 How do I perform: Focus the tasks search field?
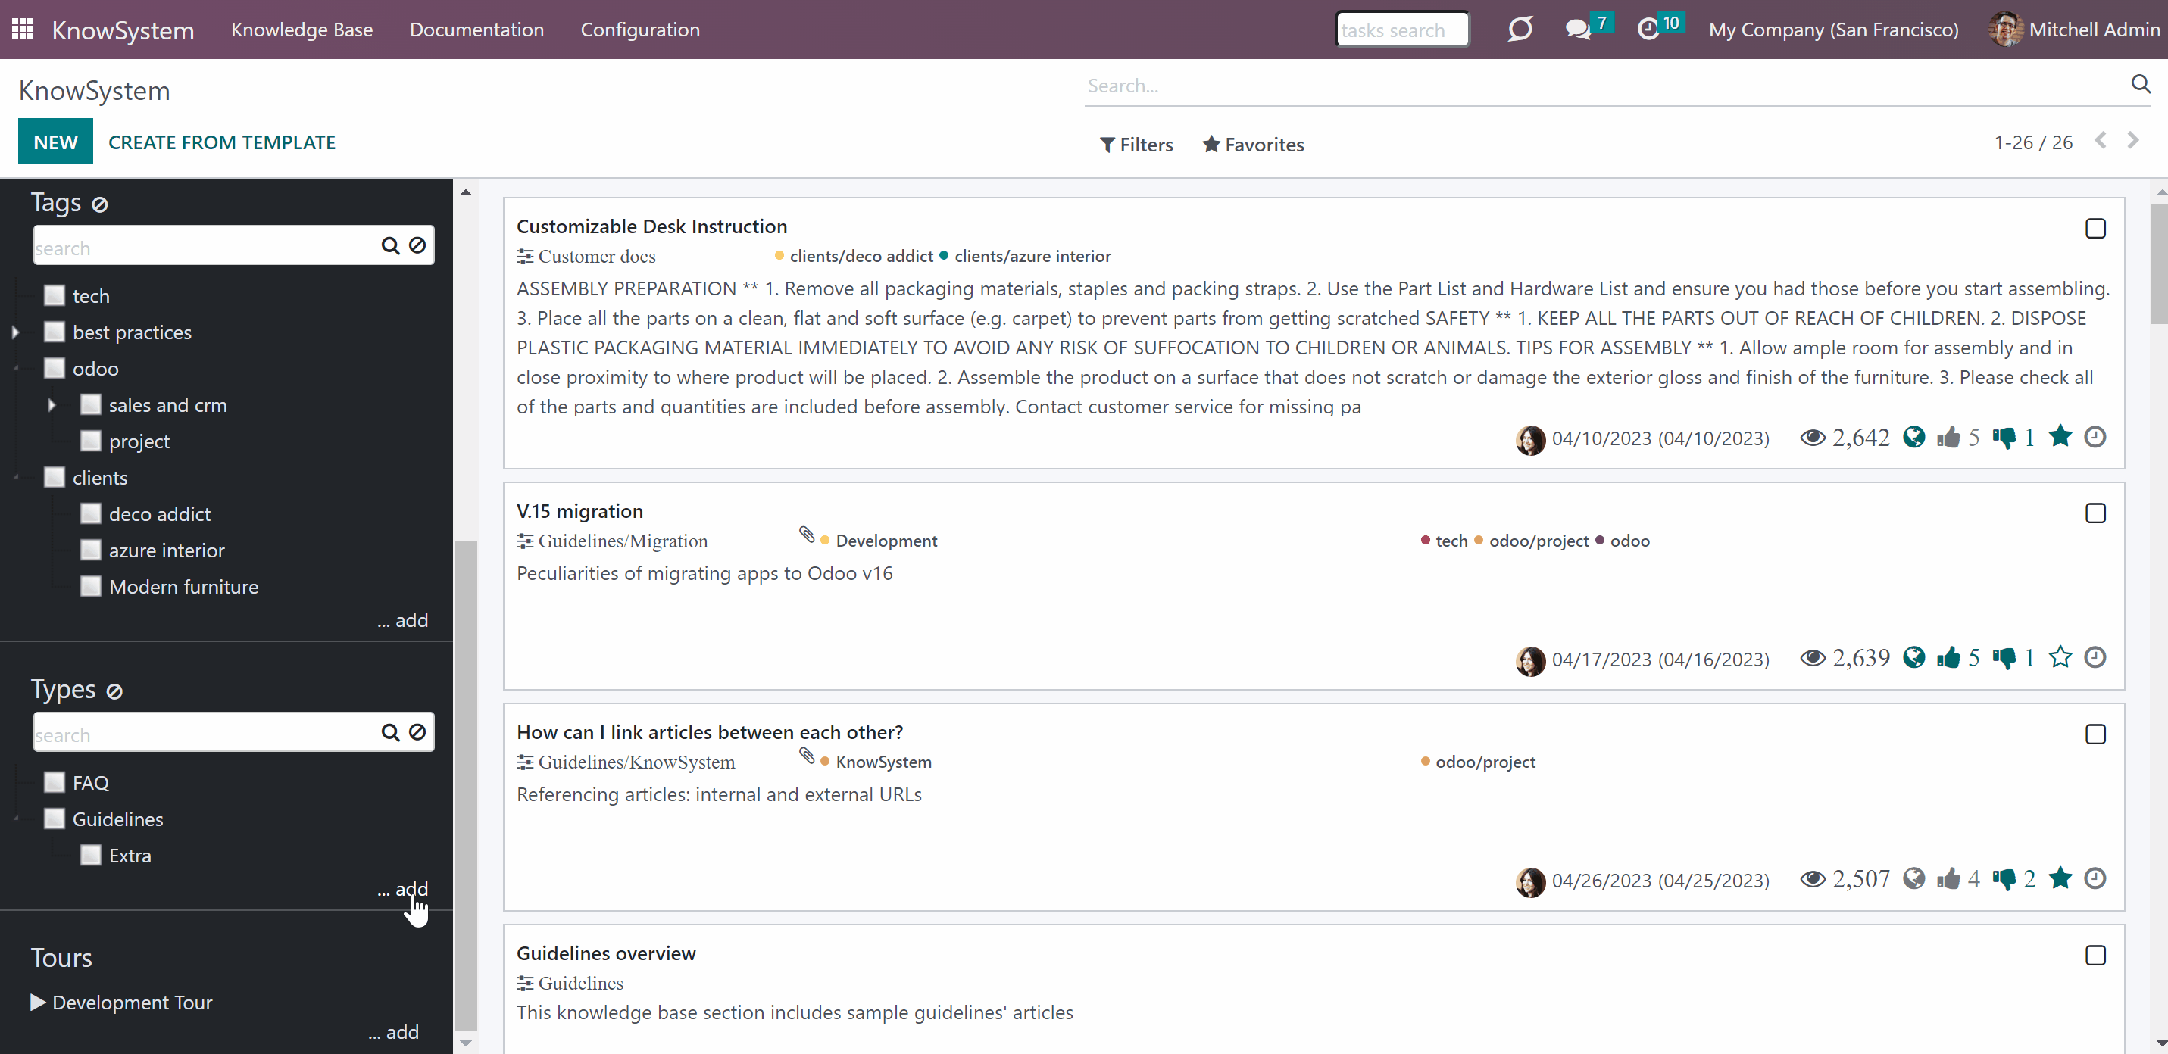pyautogui.click(x=1402, y=30)
